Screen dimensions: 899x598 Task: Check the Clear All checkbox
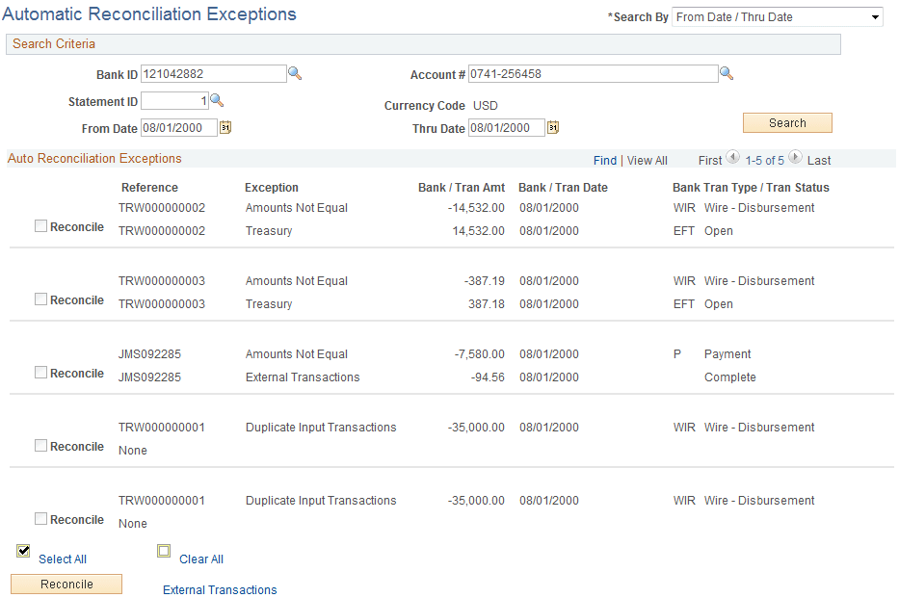pyautogui.click(x=164, y=550)
